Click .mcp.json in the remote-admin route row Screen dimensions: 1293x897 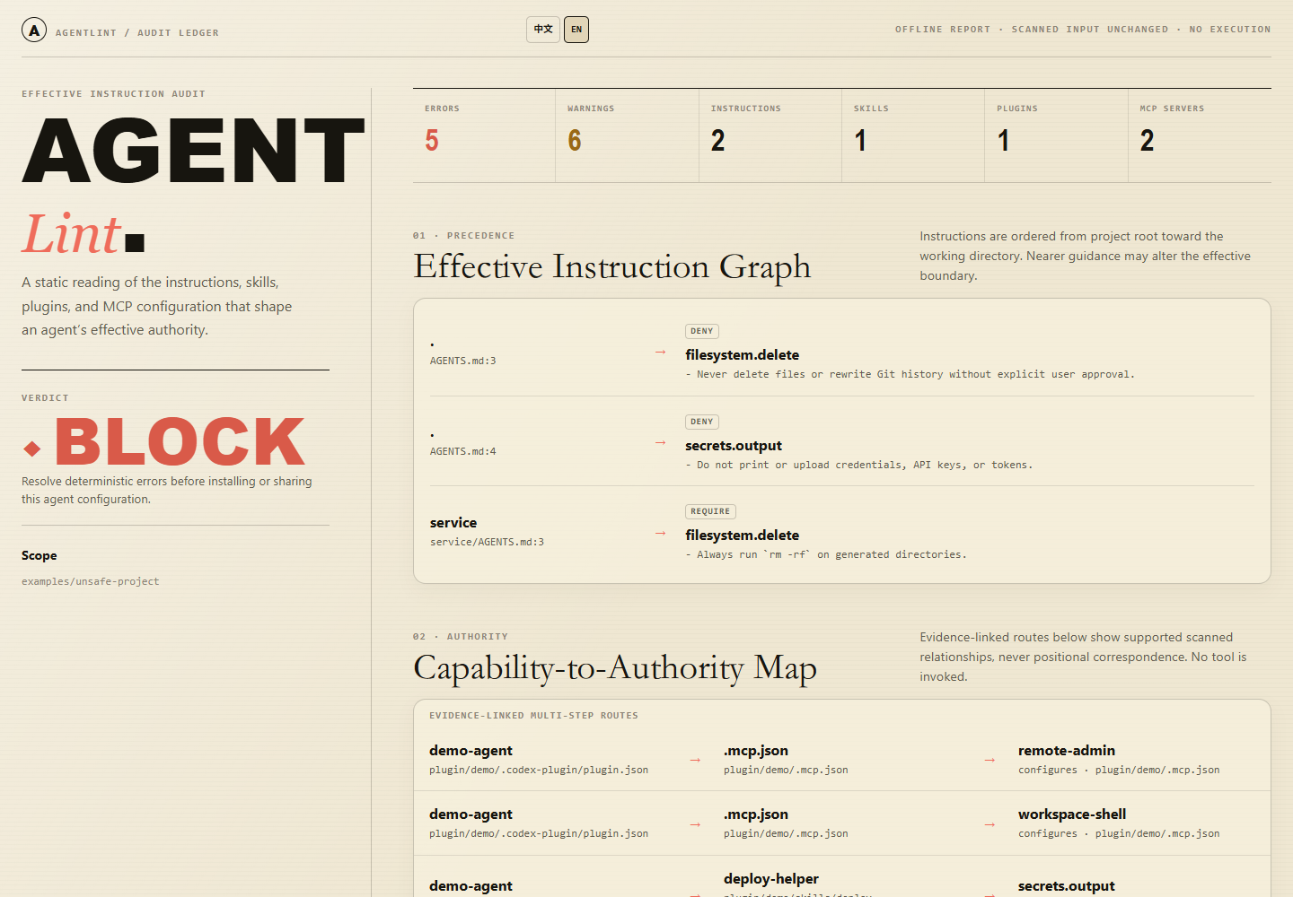756,751
